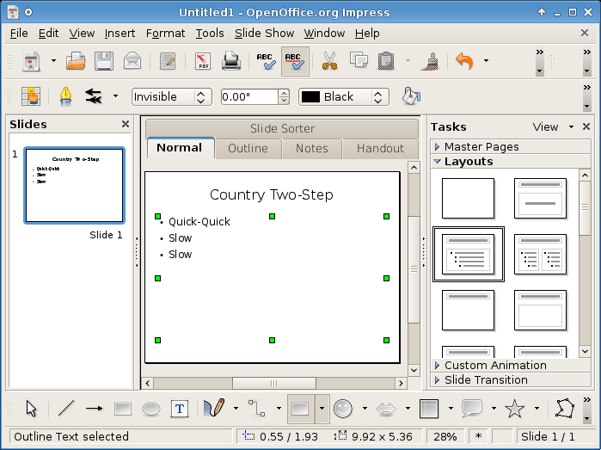This screenshot has width=601, height=450.
Task: Open the Slide Show menu
Action: point(264,33)
